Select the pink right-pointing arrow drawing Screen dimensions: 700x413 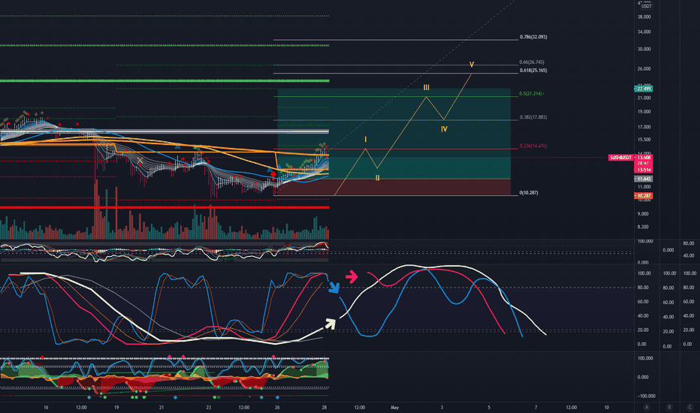click(352, 277)
